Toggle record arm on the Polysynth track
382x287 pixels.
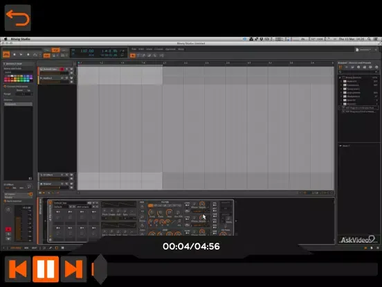point(62,69)
